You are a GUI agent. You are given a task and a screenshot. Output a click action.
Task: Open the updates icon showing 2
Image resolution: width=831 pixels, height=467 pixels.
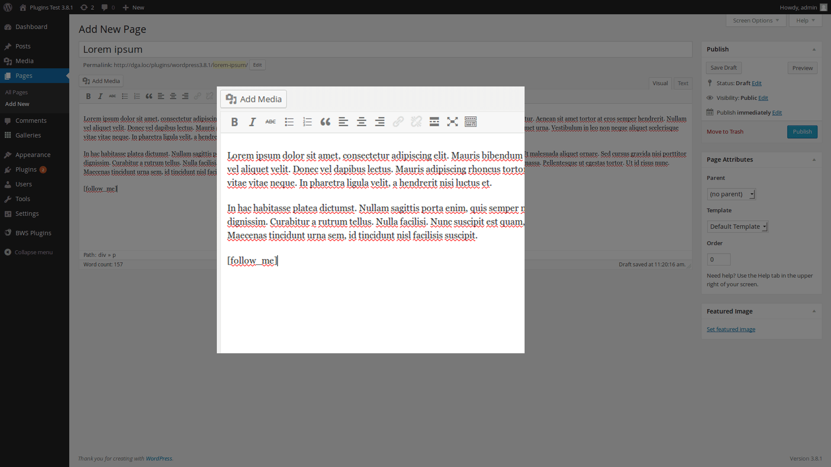coord(87,7)
